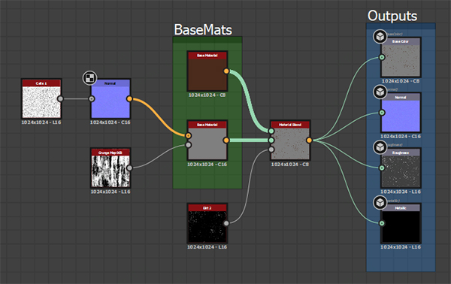The image size is (451, 284).
Task: Click the cube badge on the output Normal node
Action: [x=380, y=92]
